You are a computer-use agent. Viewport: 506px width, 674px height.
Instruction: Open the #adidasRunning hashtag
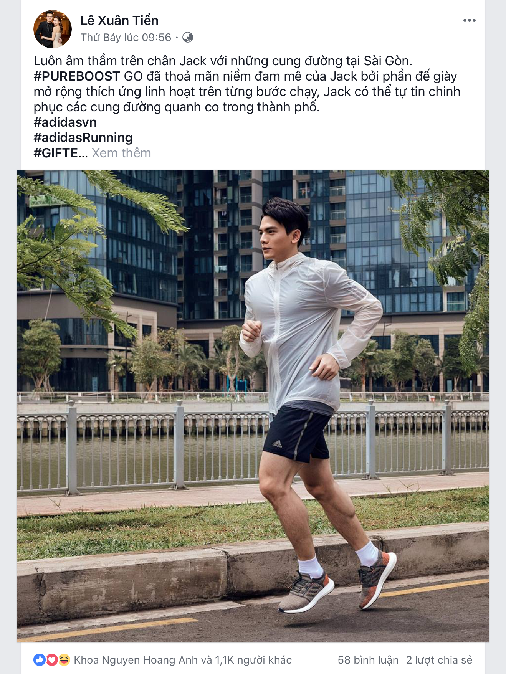(83, 138)
